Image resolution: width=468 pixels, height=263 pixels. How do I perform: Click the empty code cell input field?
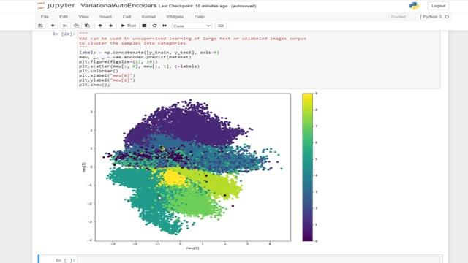click(259, 260)
